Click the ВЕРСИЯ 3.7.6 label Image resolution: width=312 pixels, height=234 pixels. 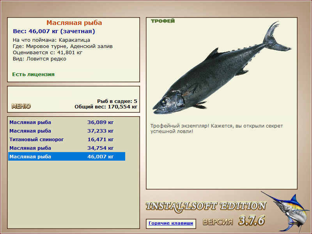pyautogui.click(x=234, y=221)
